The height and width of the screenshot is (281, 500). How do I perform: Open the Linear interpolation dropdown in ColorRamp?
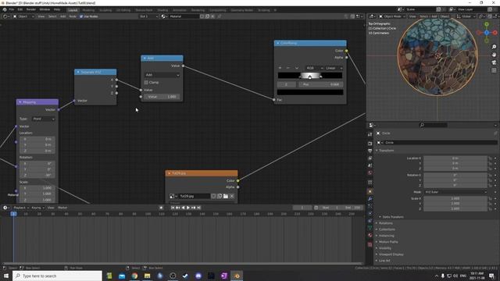pos(334,68)
